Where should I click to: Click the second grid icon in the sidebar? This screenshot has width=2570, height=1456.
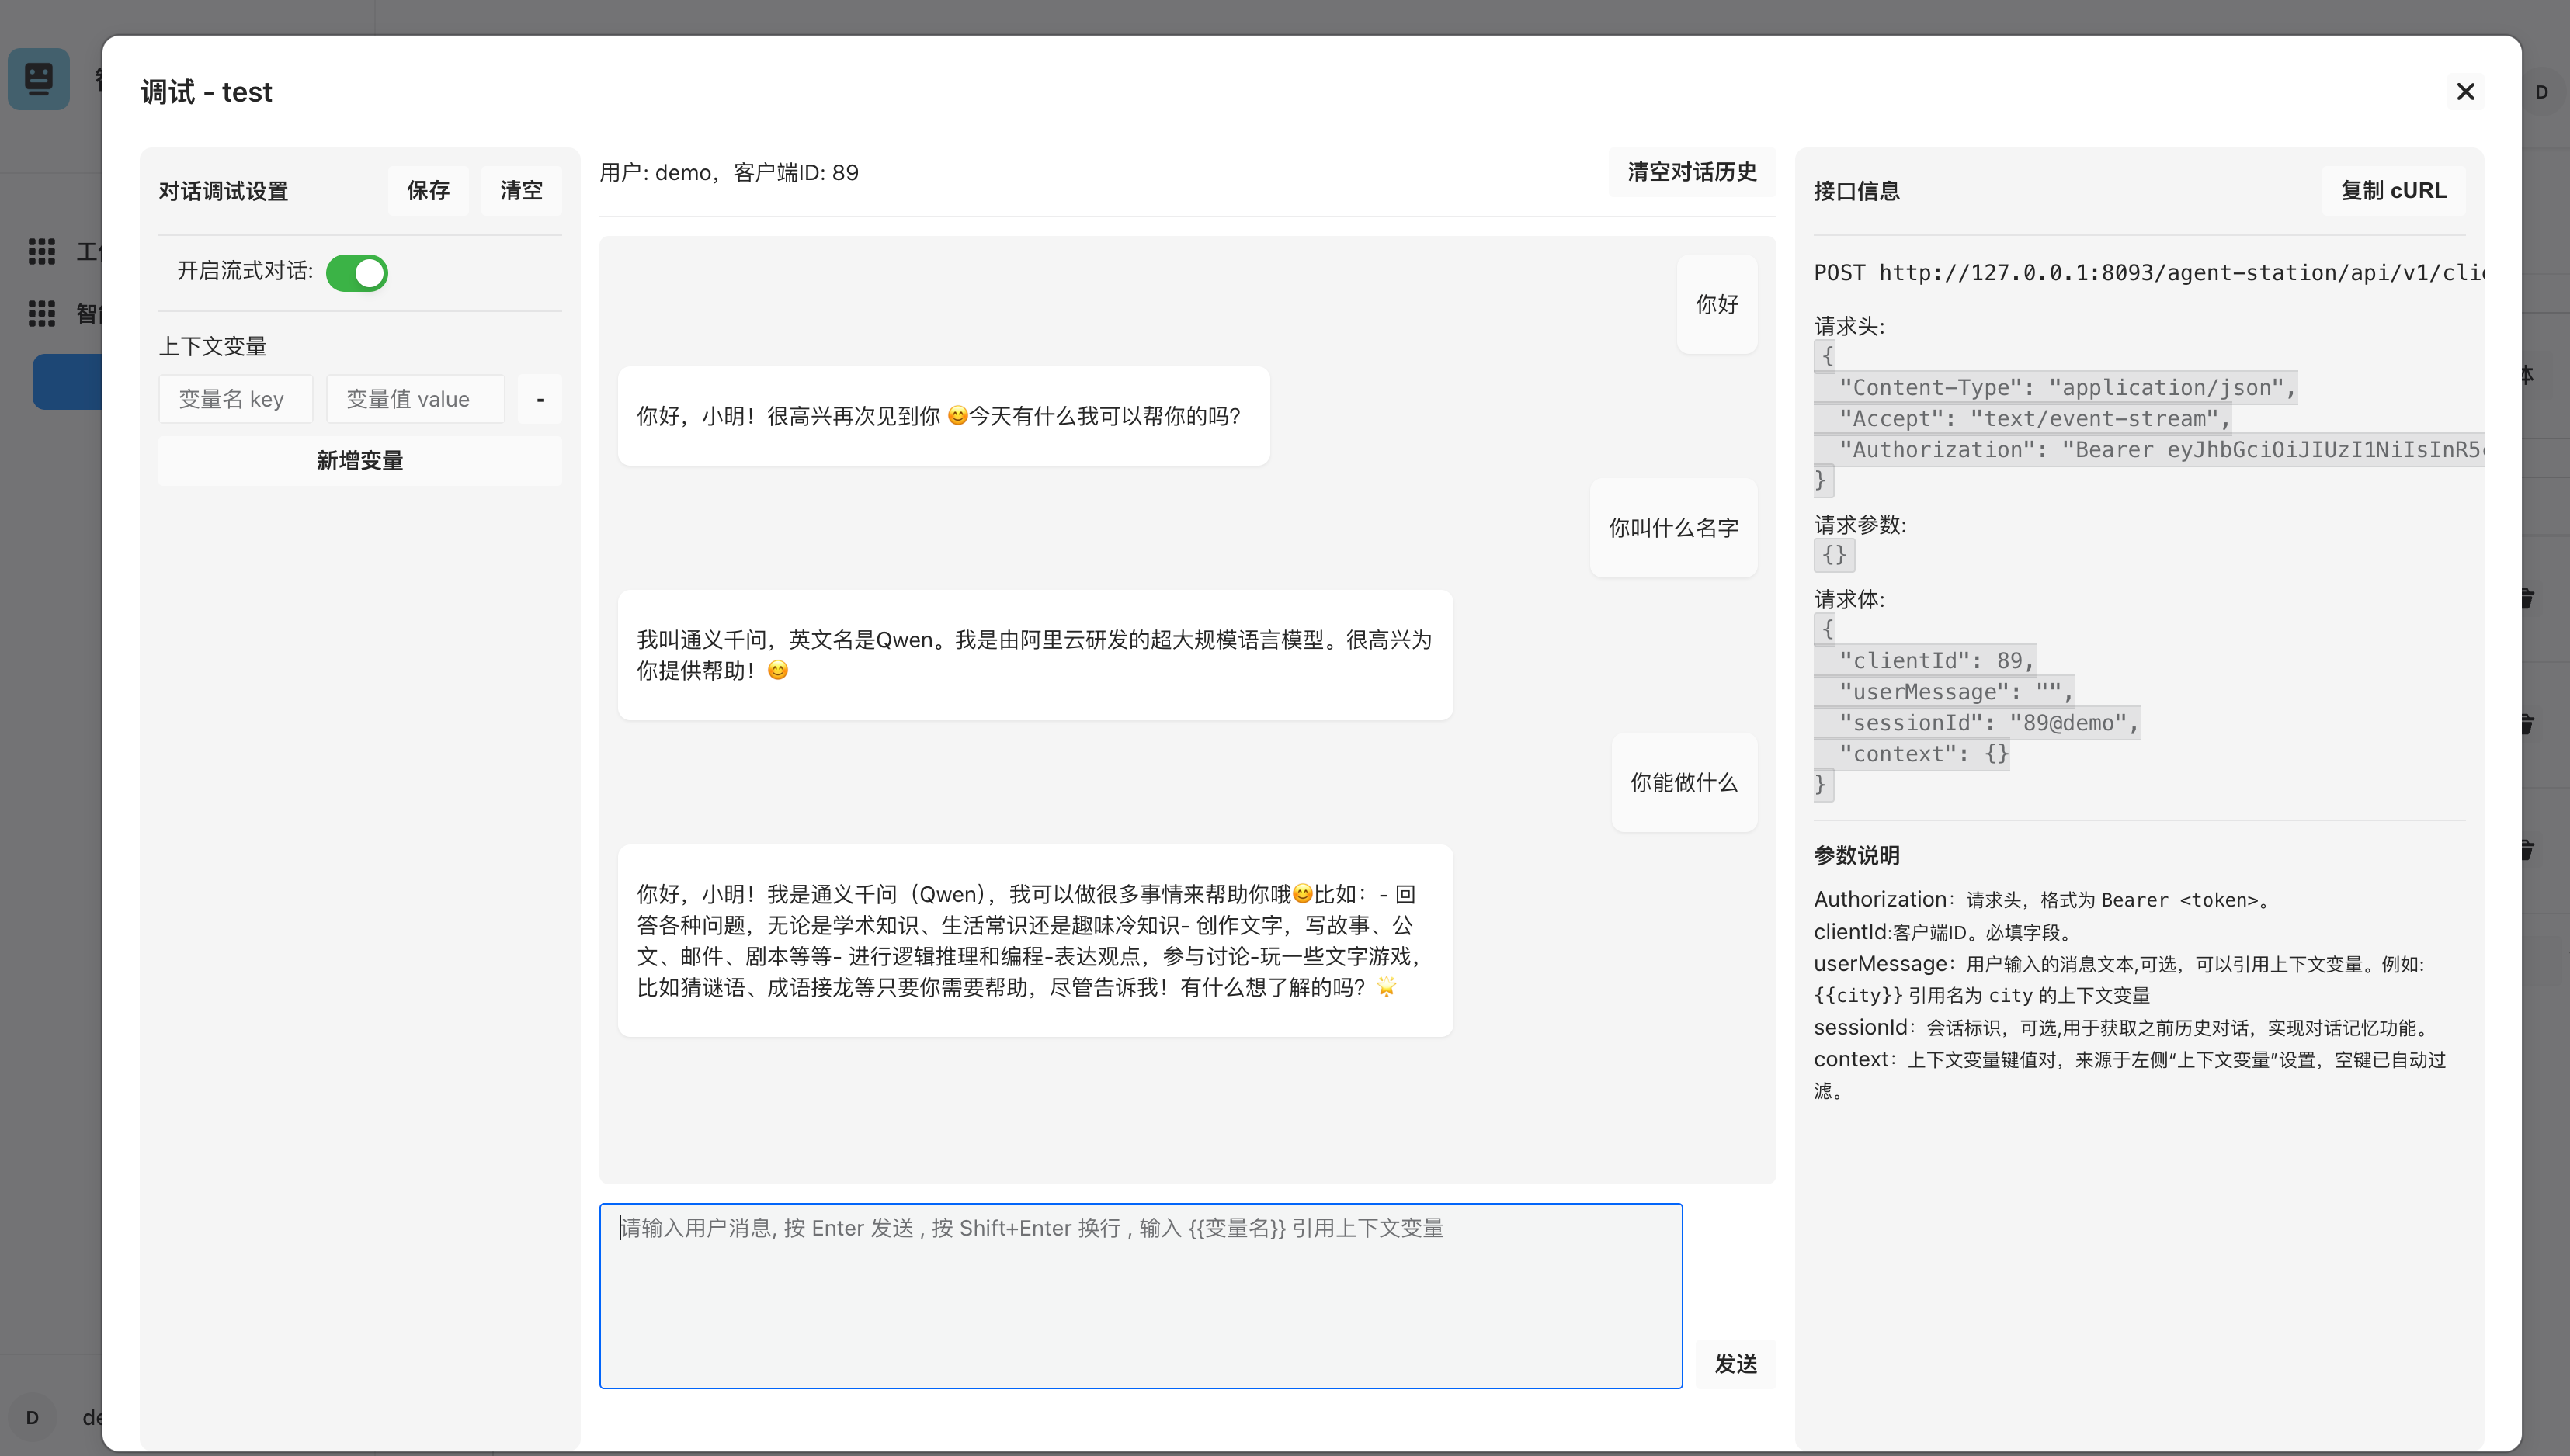(41, 314)
